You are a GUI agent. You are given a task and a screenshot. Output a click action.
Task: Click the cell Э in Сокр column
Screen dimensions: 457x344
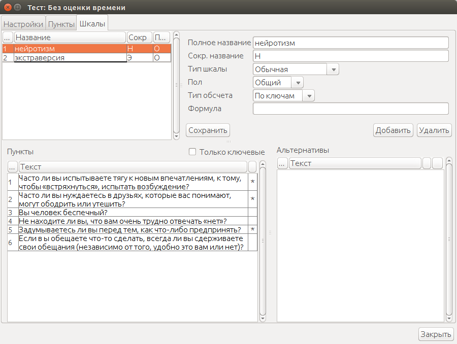click(140, 58)
